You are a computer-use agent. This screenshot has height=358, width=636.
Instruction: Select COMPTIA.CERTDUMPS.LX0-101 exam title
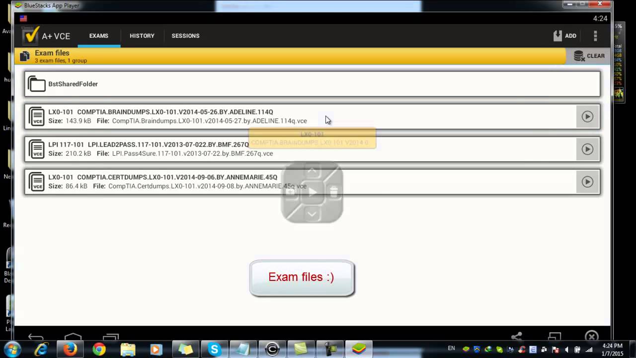coord(177,178)
